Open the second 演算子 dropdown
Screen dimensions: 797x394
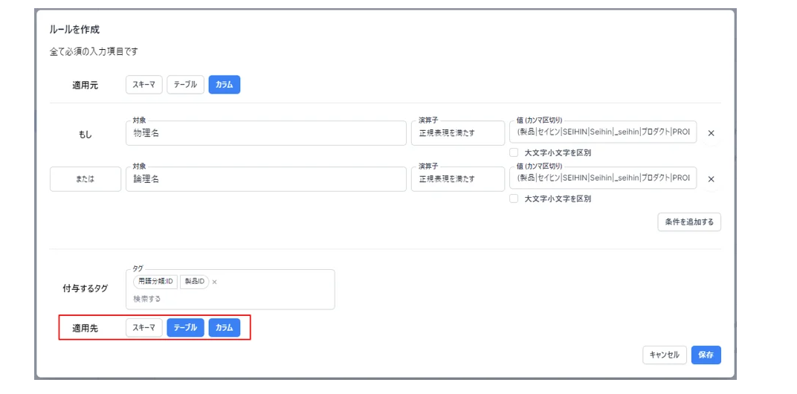point(458,179)
